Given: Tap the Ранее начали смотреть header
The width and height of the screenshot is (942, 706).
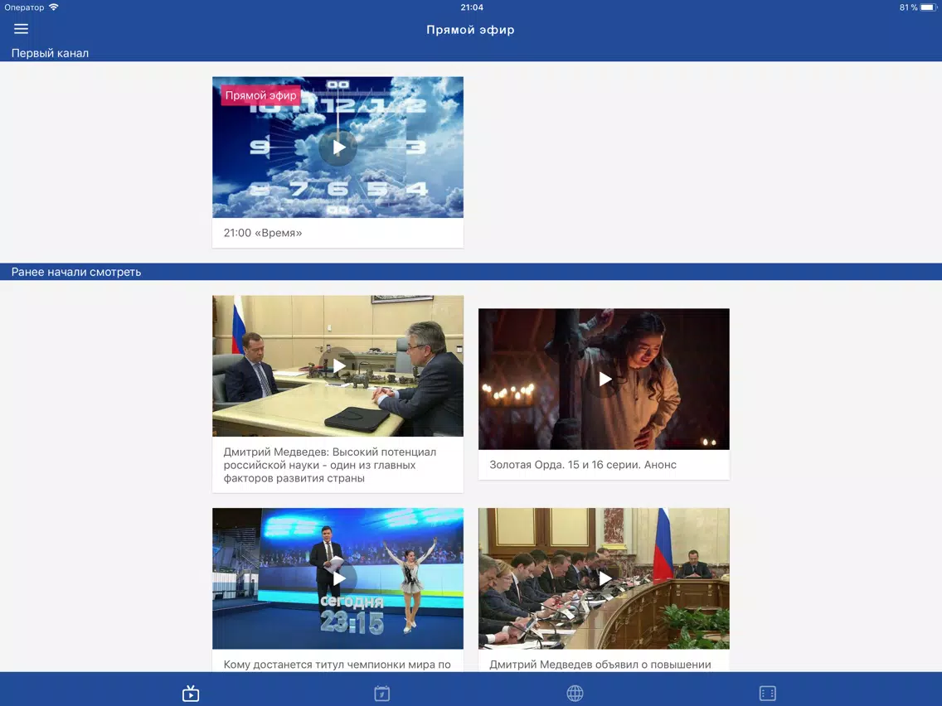Looking at the screenshot, I should (x=76, y=272).
